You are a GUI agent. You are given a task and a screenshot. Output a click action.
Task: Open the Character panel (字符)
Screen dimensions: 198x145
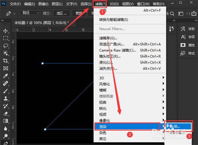tap(188, 37)
